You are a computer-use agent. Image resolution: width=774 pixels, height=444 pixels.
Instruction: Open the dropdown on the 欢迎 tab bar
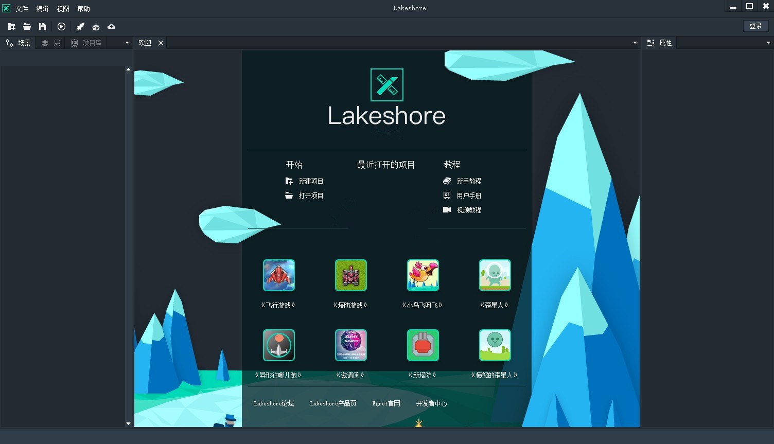coord(634,43)
